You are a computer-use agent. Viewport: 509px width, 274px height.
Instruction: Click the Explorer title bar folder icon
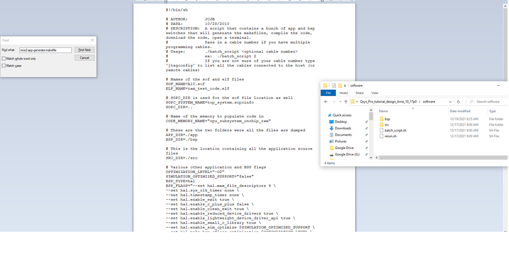[325, 86]
